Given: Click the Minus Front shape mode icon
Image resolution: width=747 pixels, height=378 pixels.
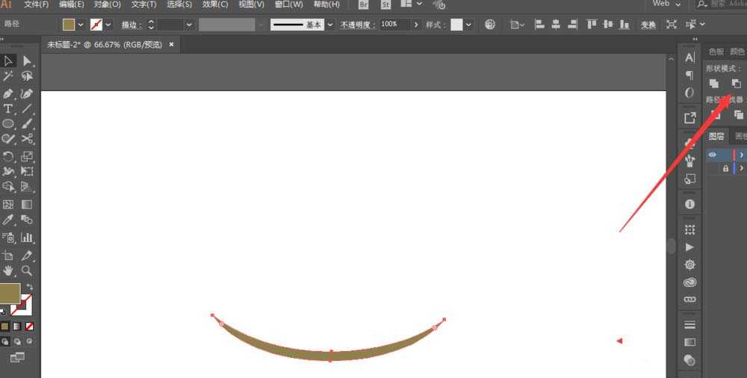Looking at the screenshot, I should (x=736, y=84).
